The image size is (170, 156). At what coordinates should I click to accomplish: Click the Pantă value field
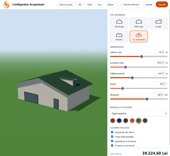click(x=161, y=84)
